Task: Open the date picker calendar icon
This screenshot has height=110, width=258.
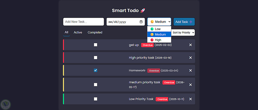Action: [x=141, y=22]
